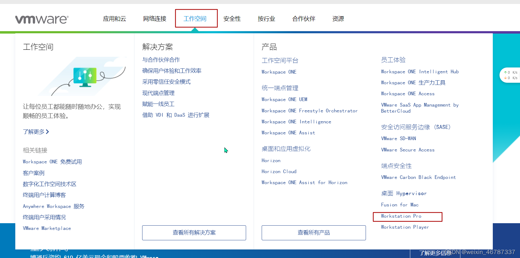Viewport: 520px width, 258px height.
Task: Open Anywhere Workspace 服务 link
Action: pos(53,206)
